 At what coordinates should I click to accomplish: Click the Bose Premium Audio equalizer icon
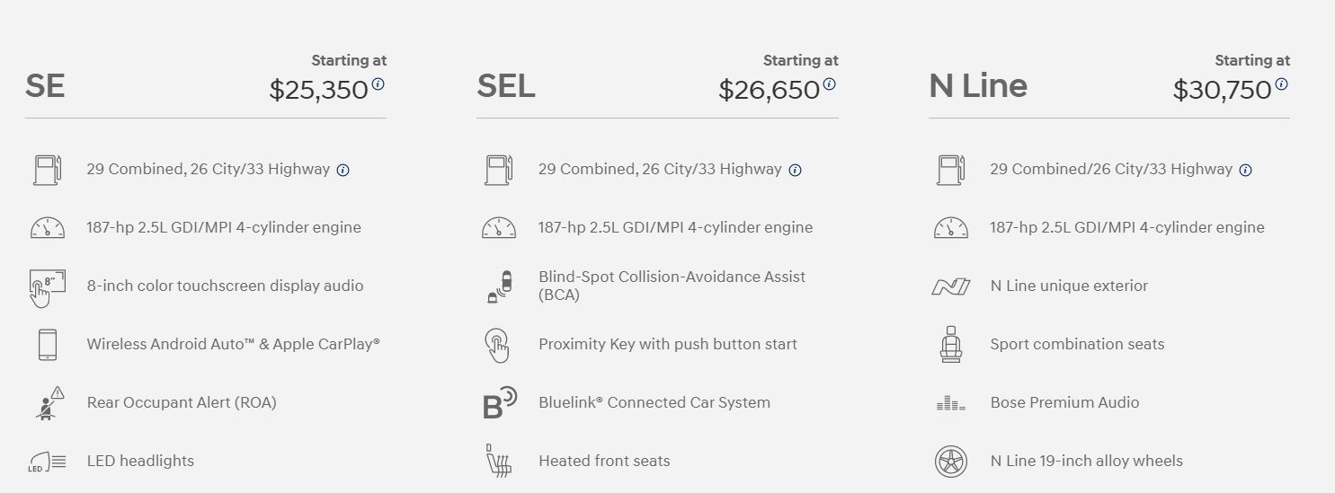[950, 403]
